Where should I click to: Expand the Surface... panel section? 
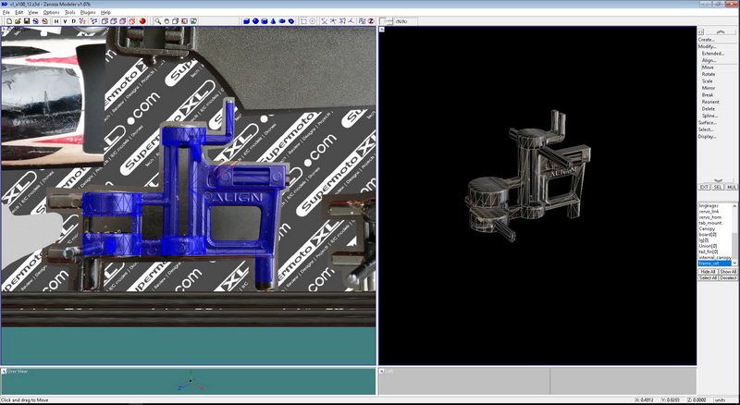708,122
